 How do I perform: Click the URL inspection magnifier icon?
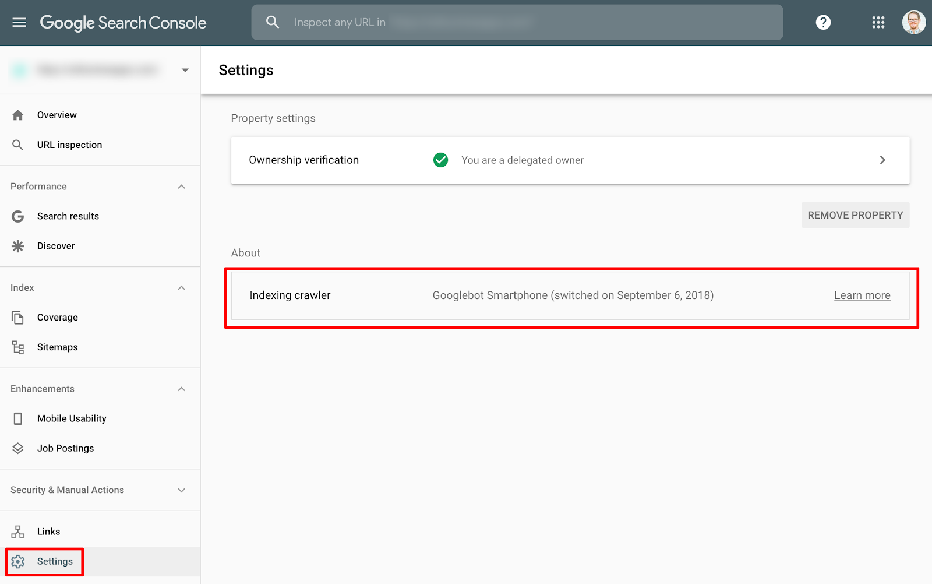(18, 145)
